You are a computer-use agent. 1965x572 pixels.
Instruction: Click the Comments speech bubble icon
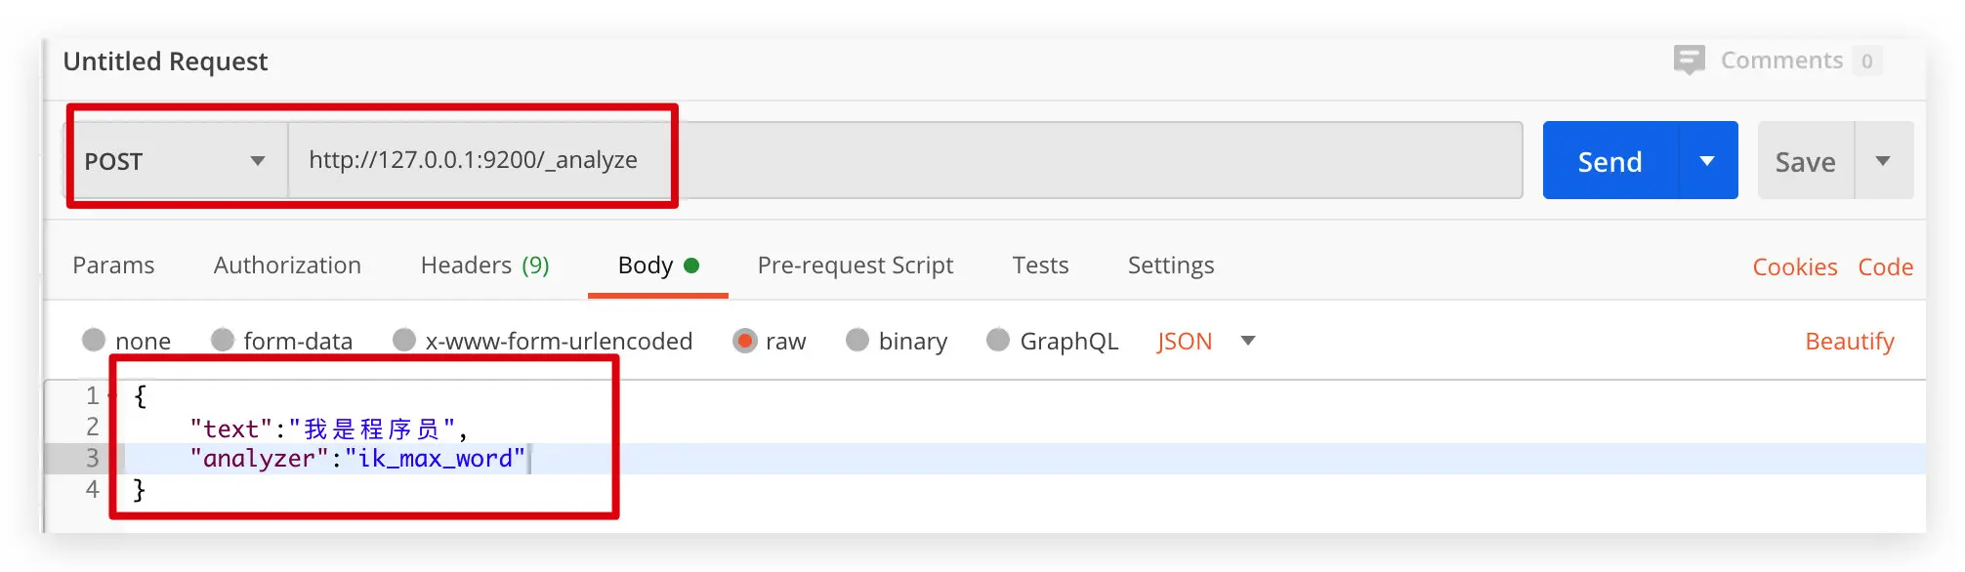pos(1689,61)
